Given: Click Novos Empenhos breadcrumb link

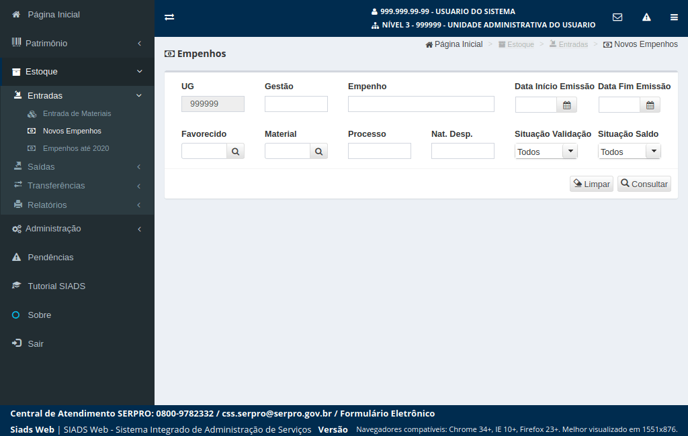Looking at the screenshot, I should (x=646, y=44).
